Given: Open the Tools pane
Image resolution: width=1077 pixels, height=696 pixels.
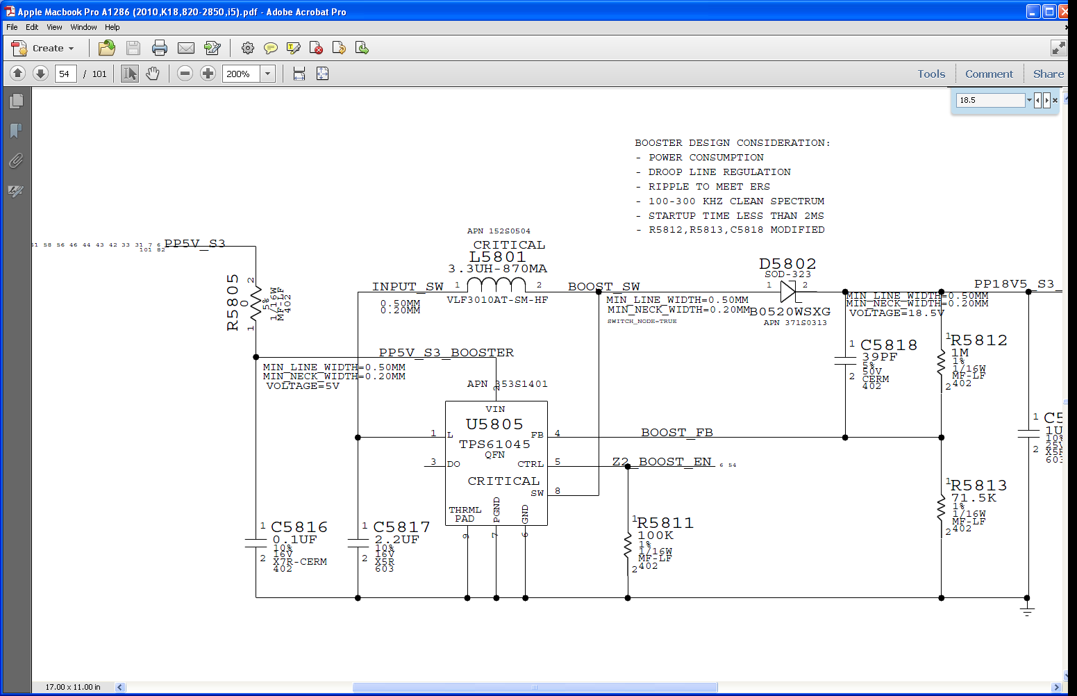Looking at the screenshot, I should coord(931,74).
